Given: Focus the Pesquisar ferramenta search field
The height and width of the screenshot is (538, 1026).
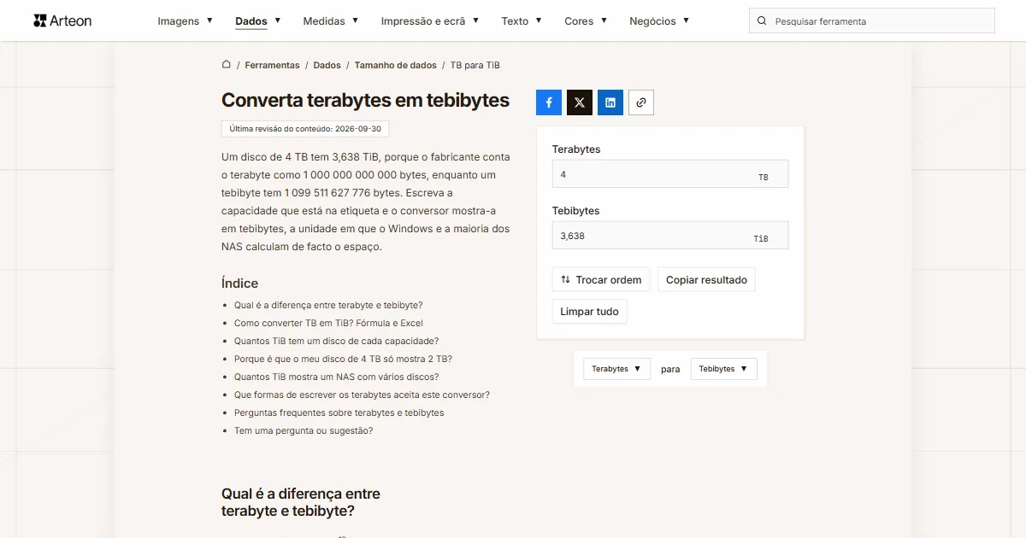Looking at the screenshot, I should click(x=872, y=21).
